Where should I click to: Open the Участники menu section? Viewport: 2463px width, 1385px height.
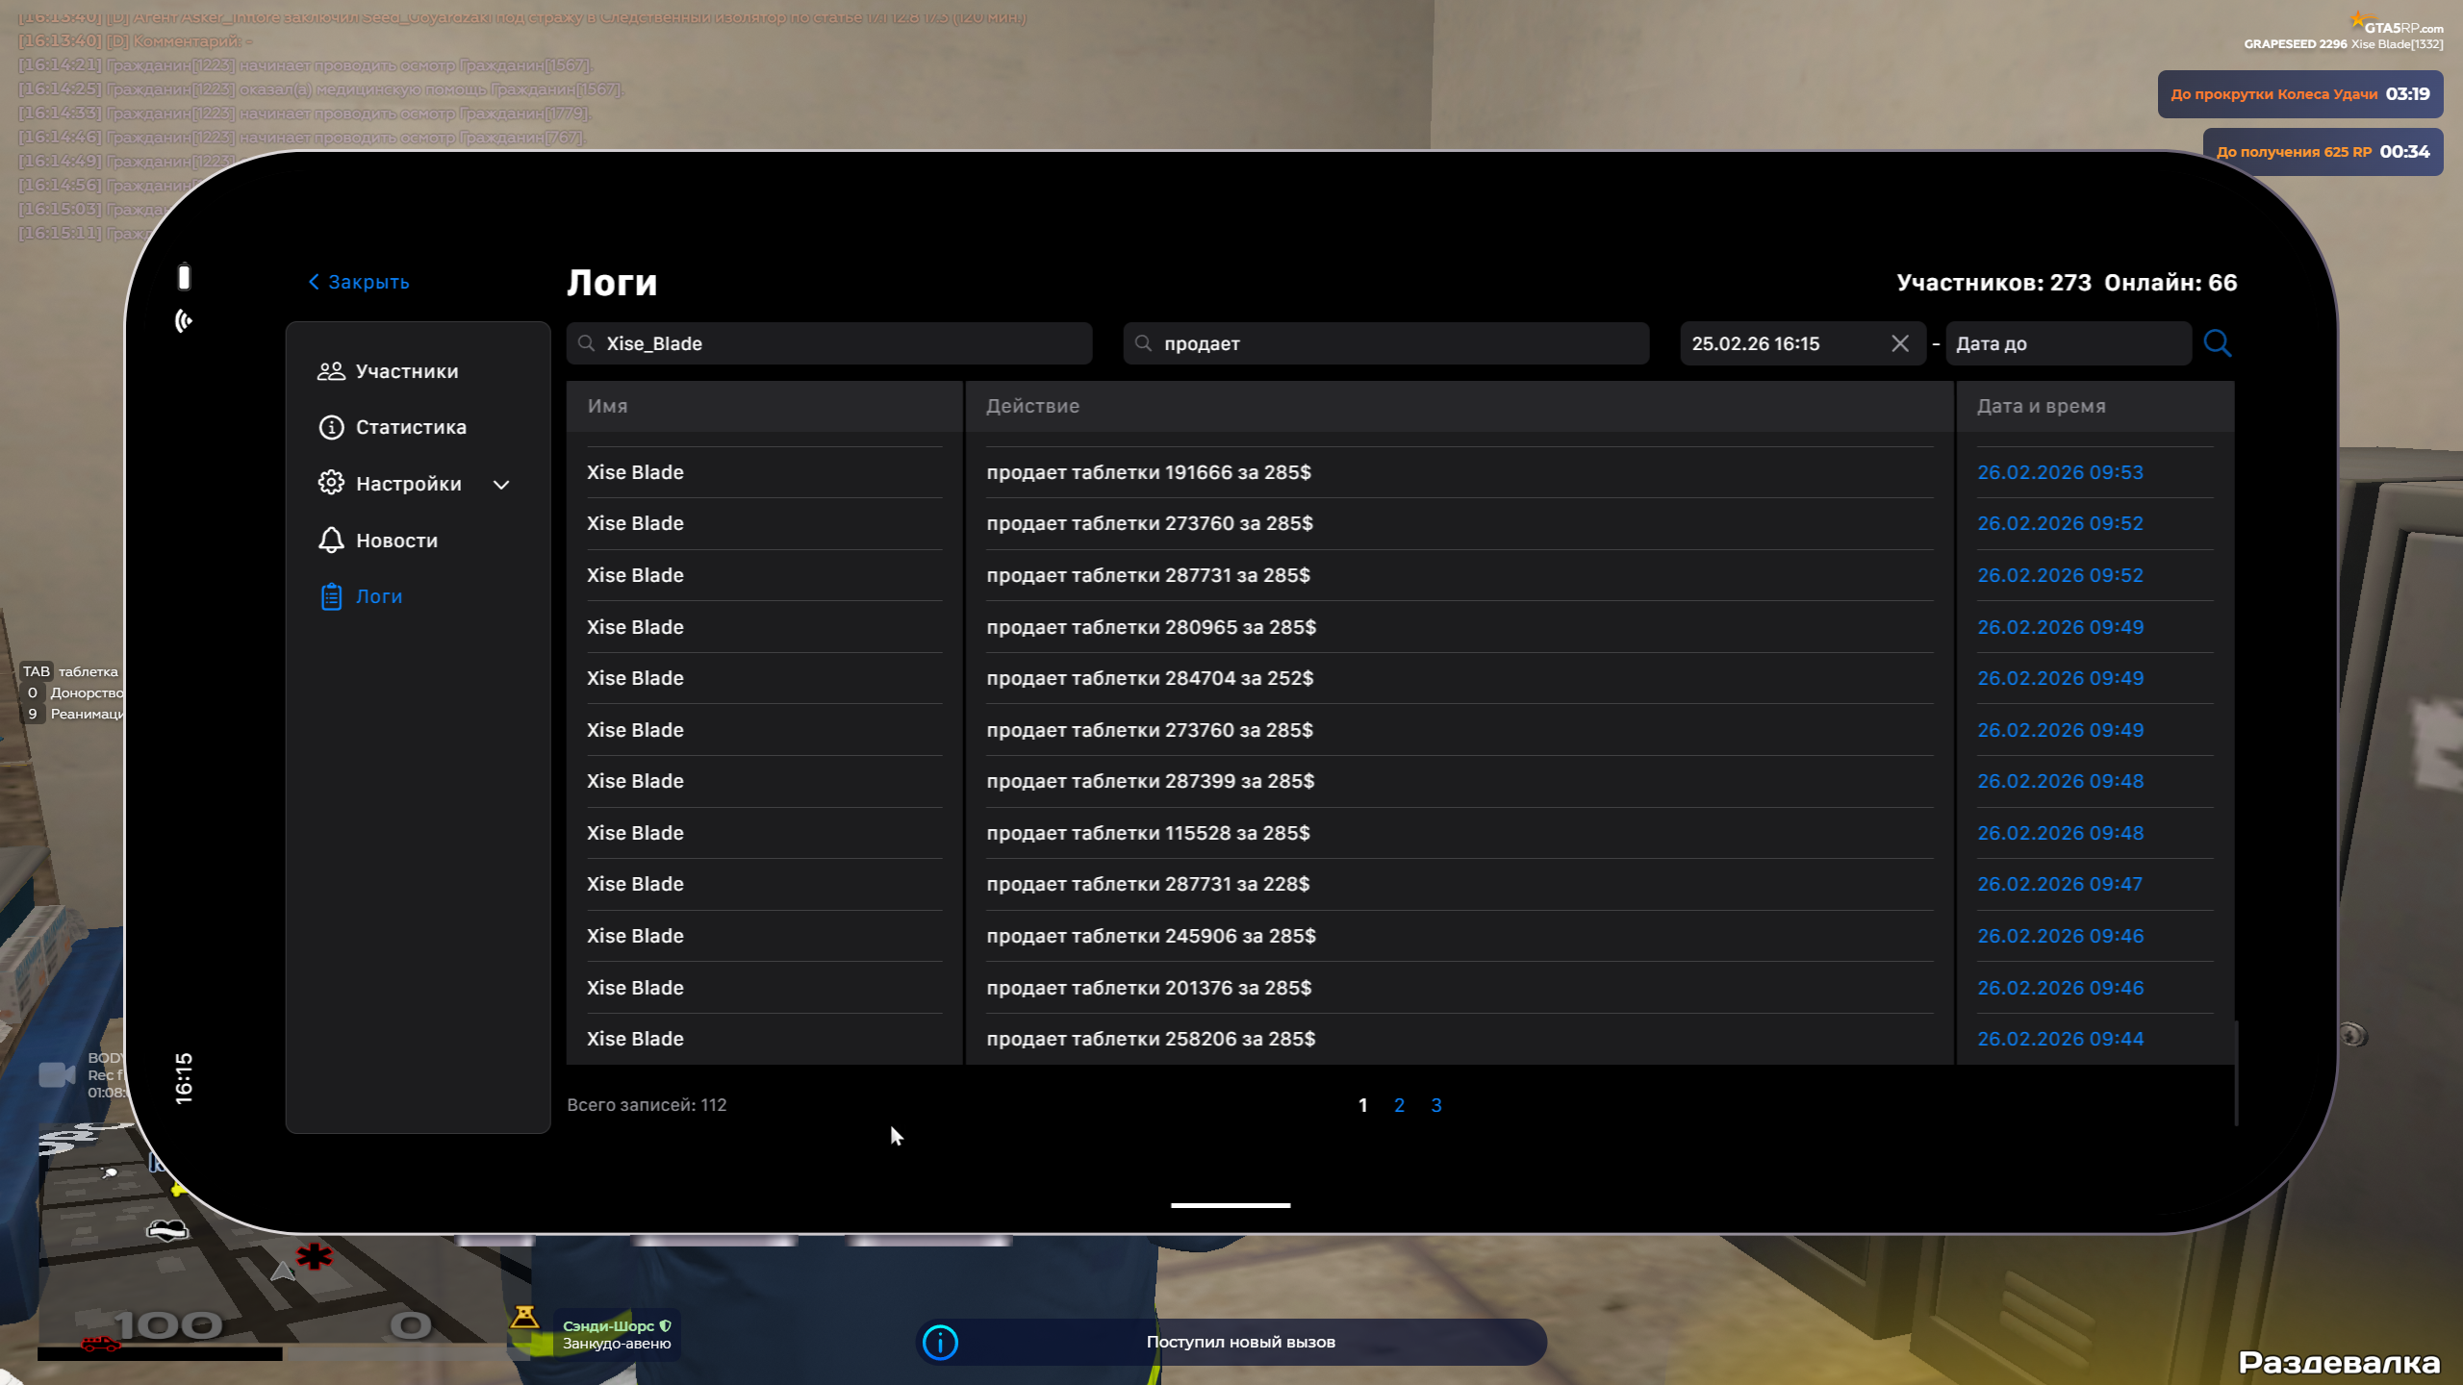(406, 371)
